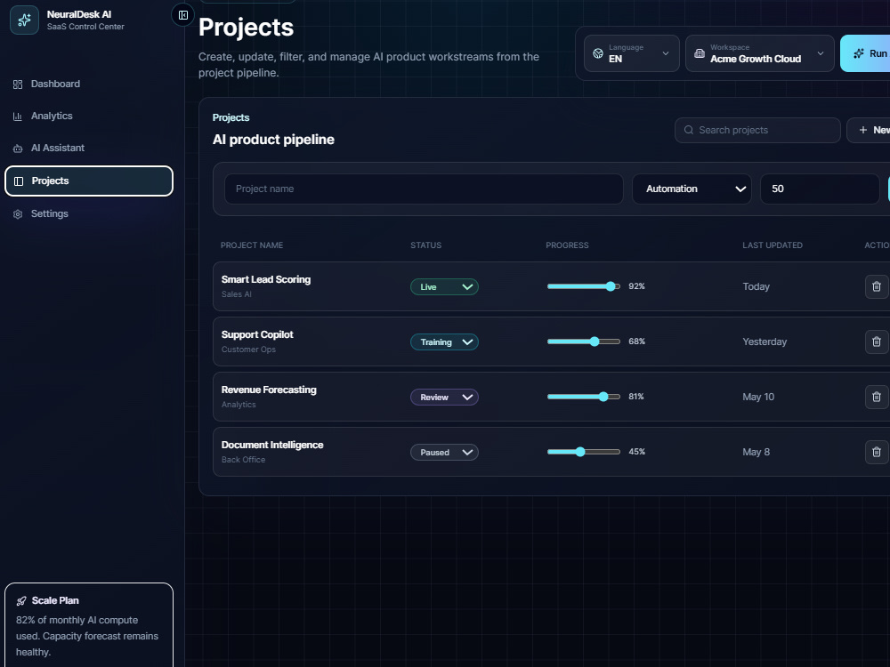Click the Today last updated cell
Viewport: 890px width, 667px height.
[x=756, y=286]
